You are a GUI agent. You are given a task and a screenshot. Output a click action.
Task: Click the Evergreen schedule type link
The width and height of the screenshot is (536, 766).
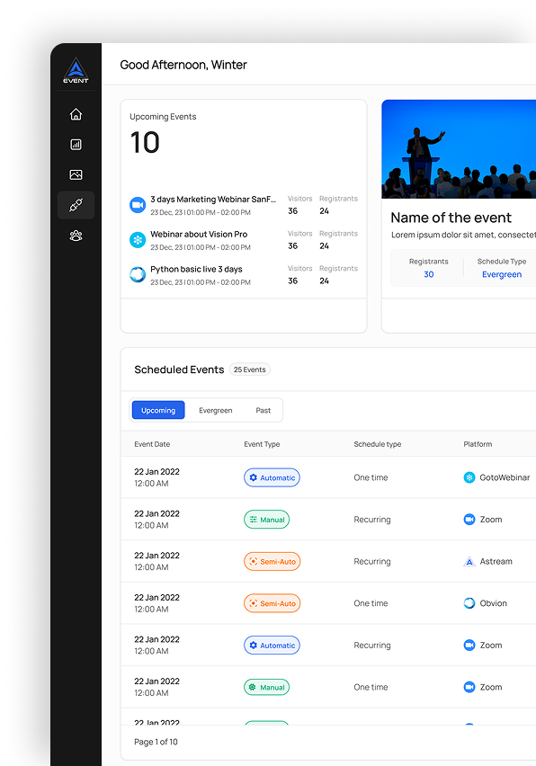(x=502, y=274)
